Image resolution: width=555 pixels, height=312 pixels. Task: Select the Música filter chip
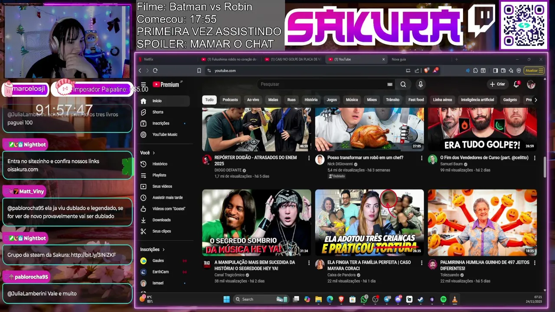[352, 100]
